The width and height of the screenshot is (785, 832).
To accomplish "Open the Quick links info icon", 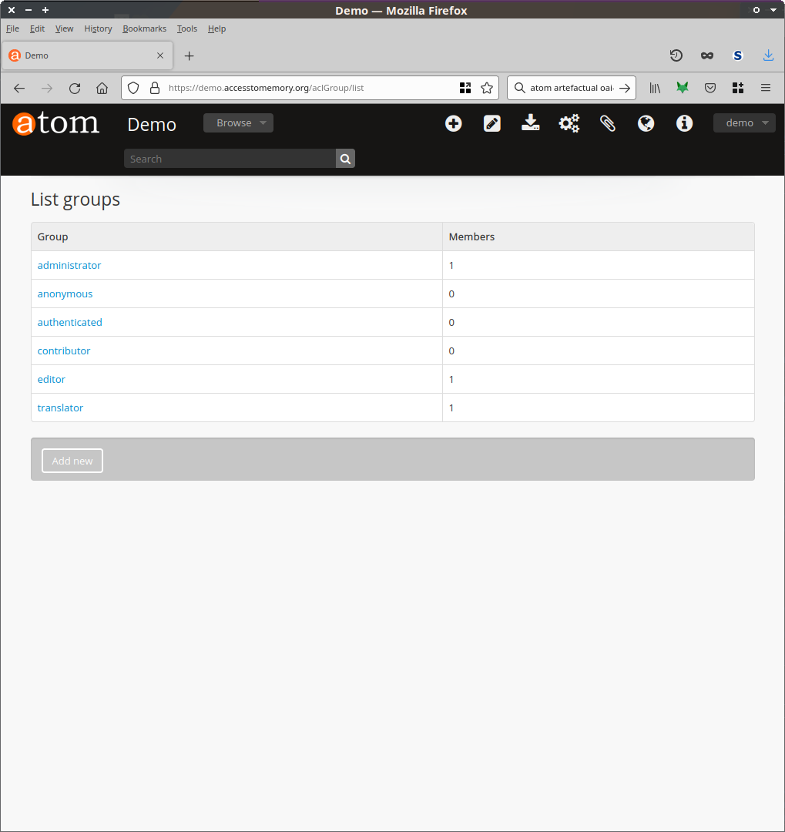I will tap(684, 123).
